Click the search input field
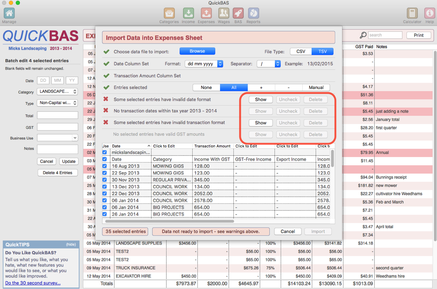437x289 pixels. 385,35
